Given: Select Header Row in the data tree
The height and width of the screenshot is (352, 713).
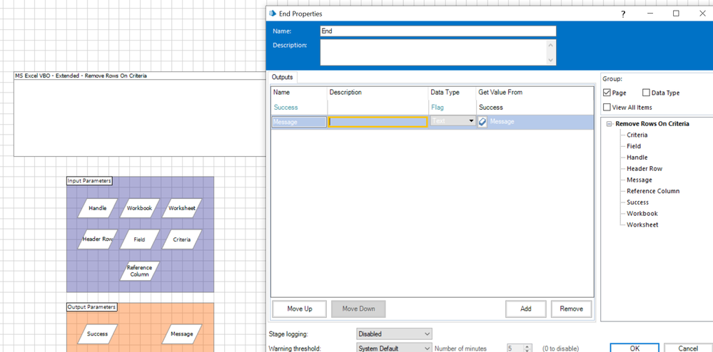Looking at the screenshot, I should point(644,169).
